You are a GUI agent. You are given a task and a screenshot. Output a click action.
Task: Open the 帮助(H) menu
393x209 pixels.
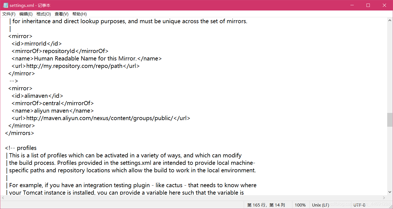pyautogui.click(x=80, y=14)
